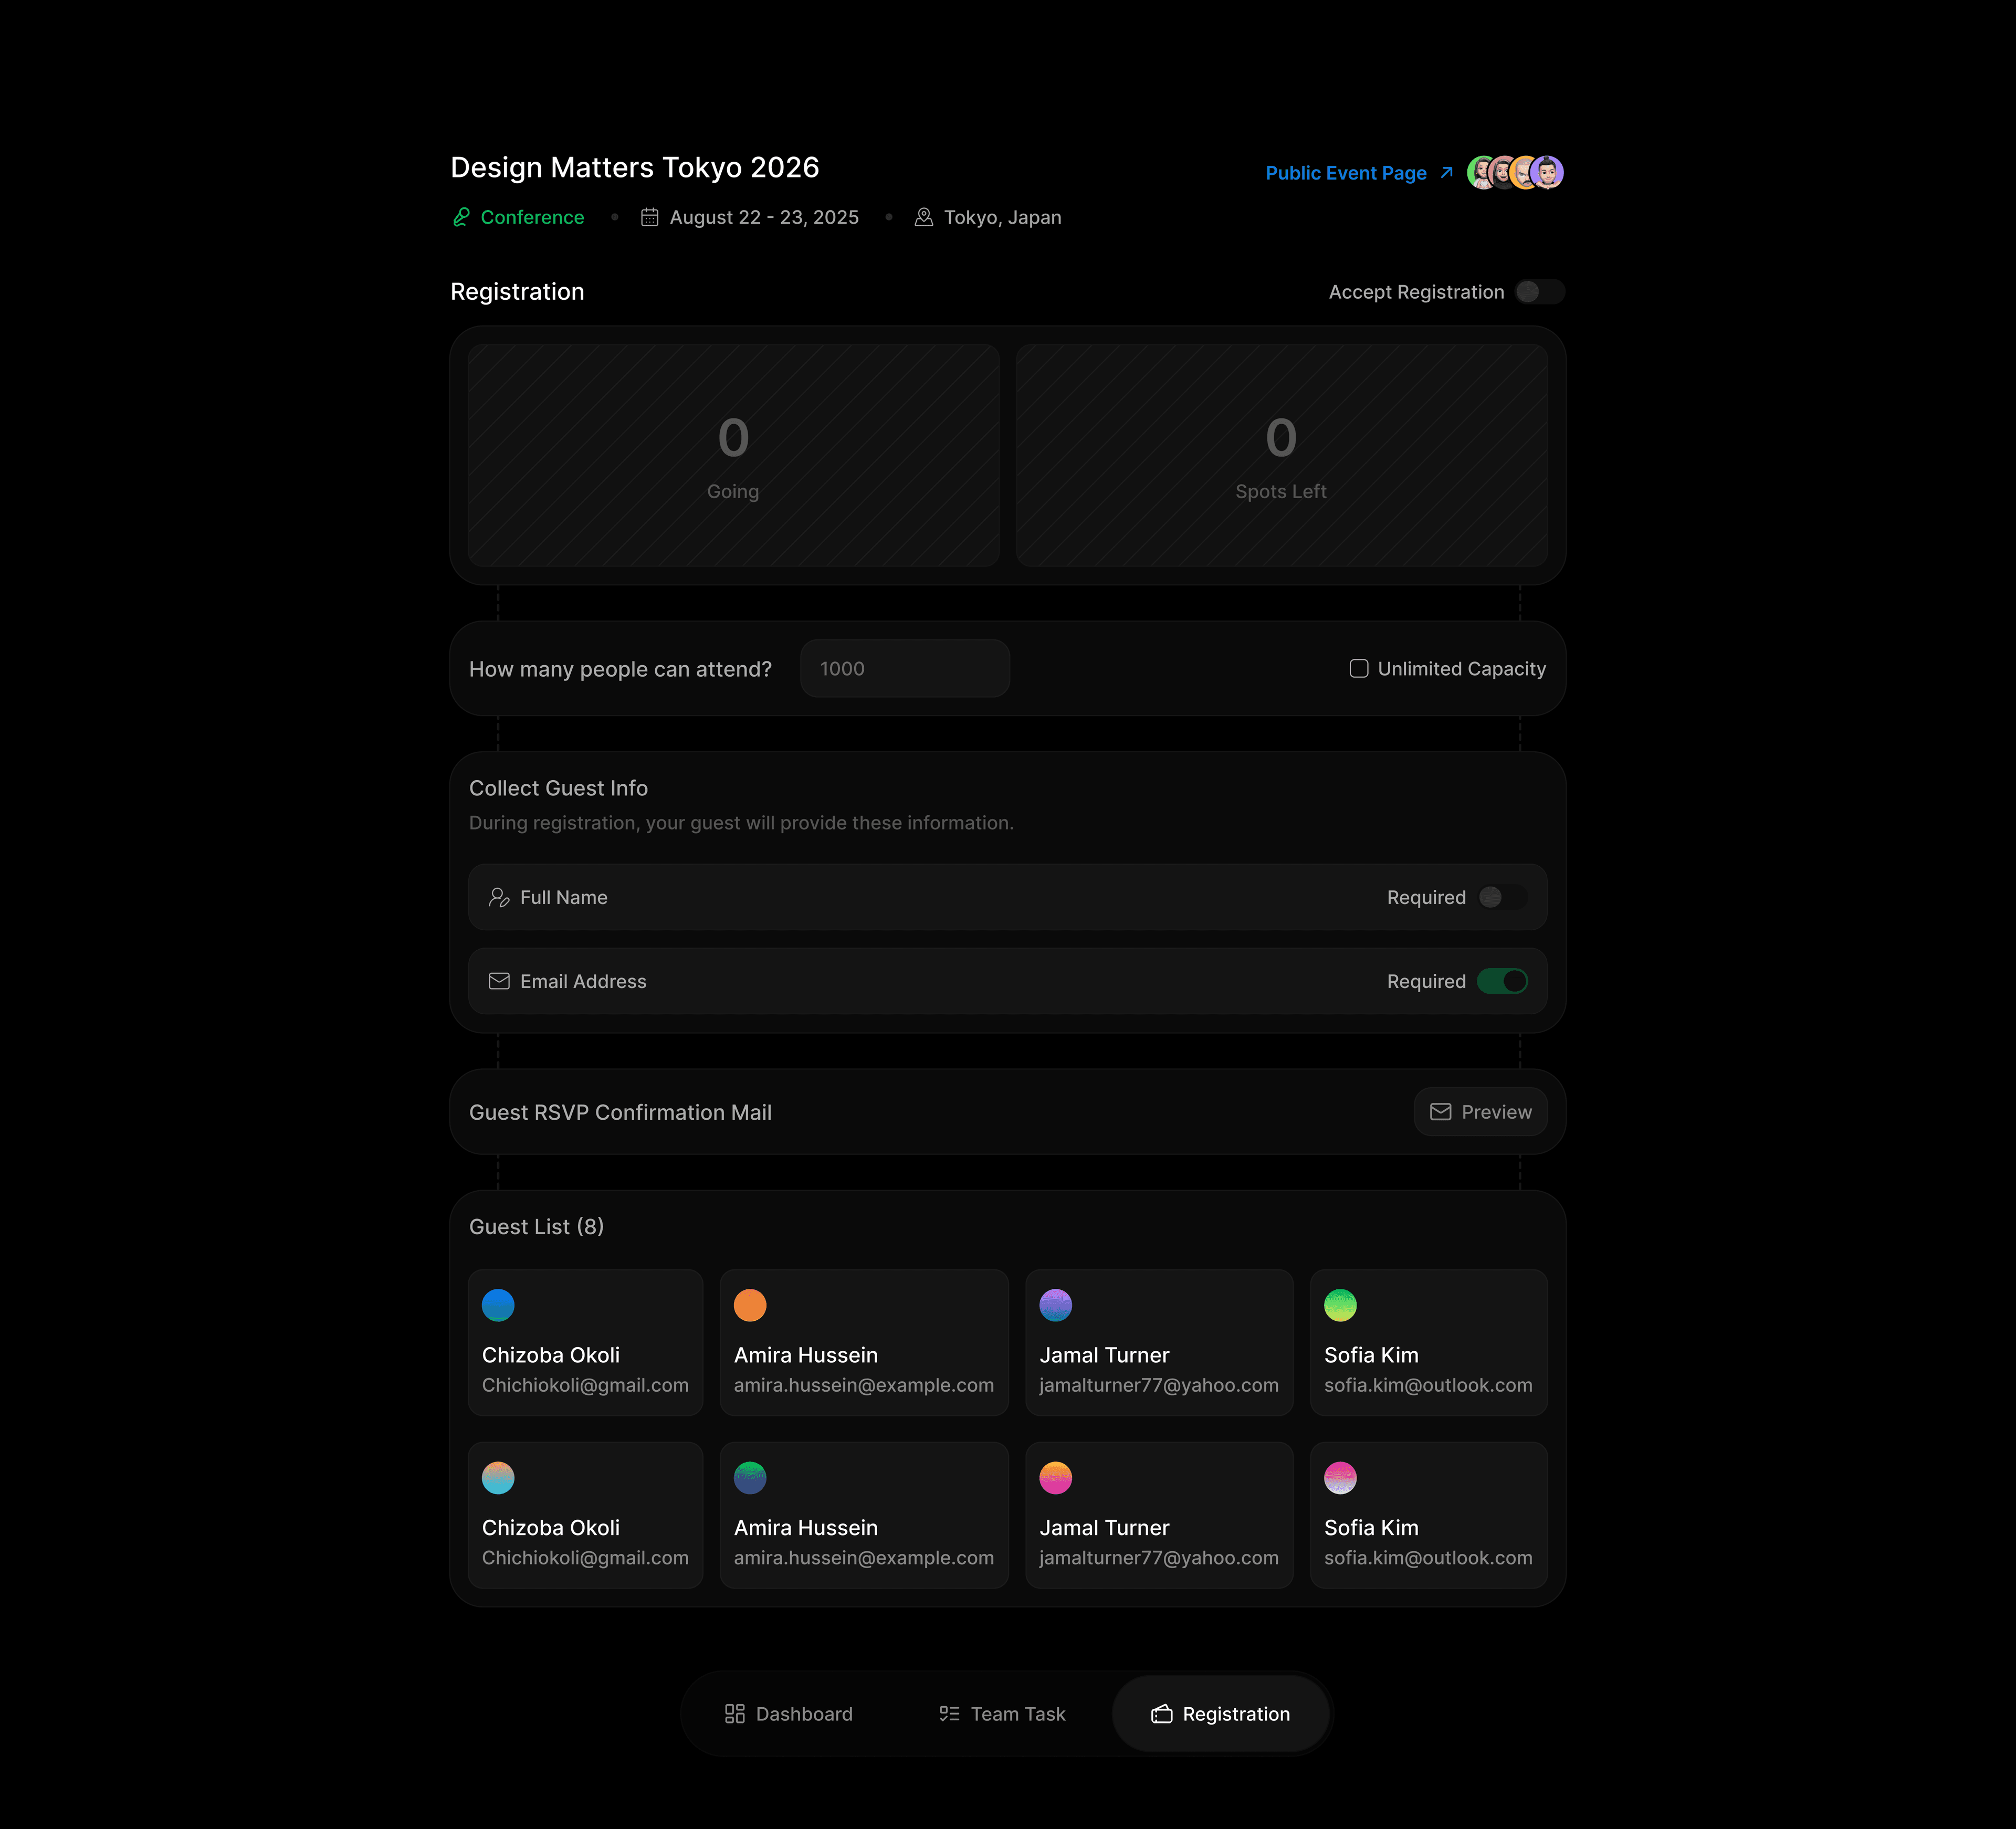Check the Unlimited Capacity checkbox

tap(1358, 669)
